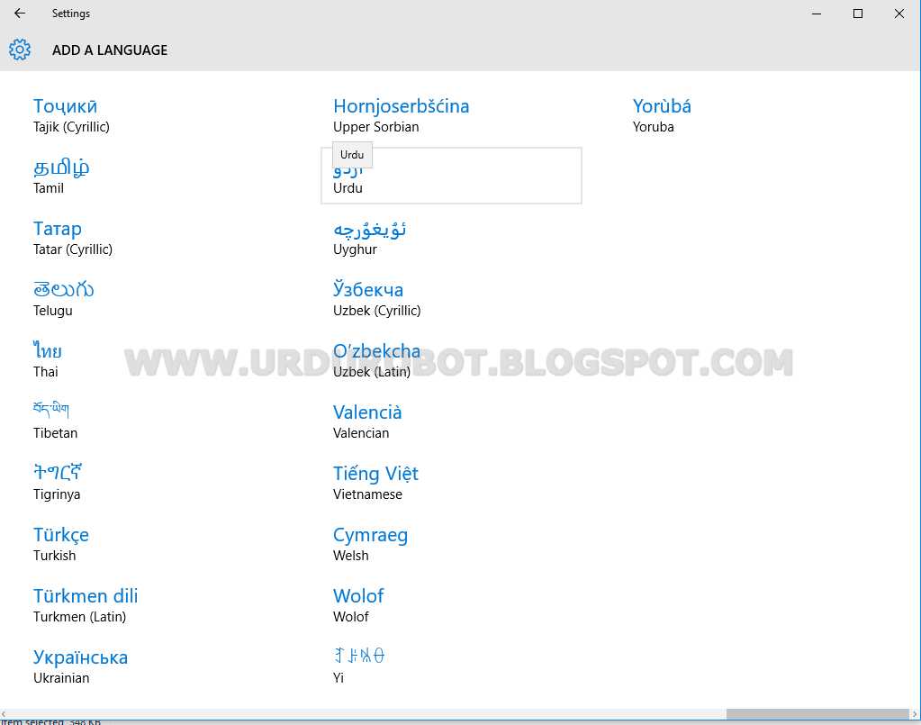Pick Turkmen (Latin) language
This screenshot has height=725, width=921.
tap(85, 605)
